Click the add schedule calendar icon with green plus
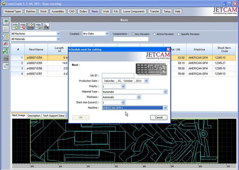 [x=15, y=26]
